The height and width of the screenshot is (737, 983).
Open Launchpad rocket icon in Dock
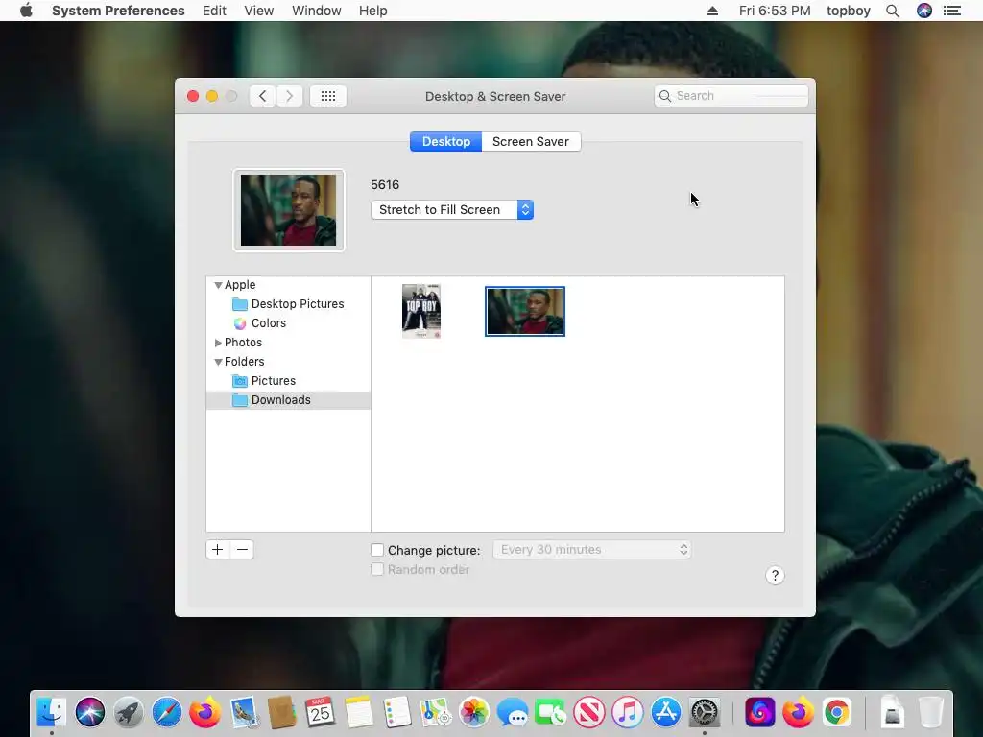pos(129,713)
